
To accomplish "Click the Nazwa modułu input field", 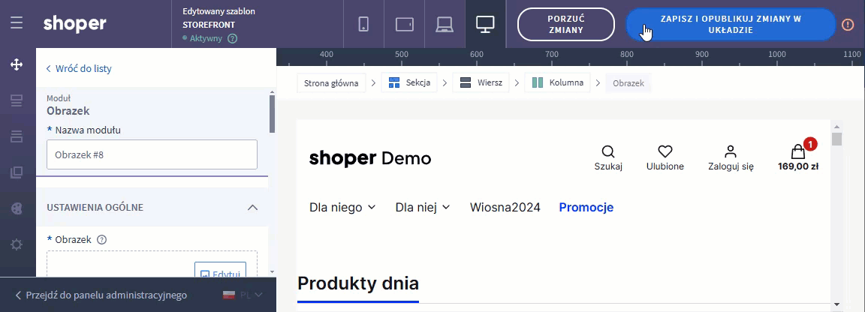I will click(152, 154).
